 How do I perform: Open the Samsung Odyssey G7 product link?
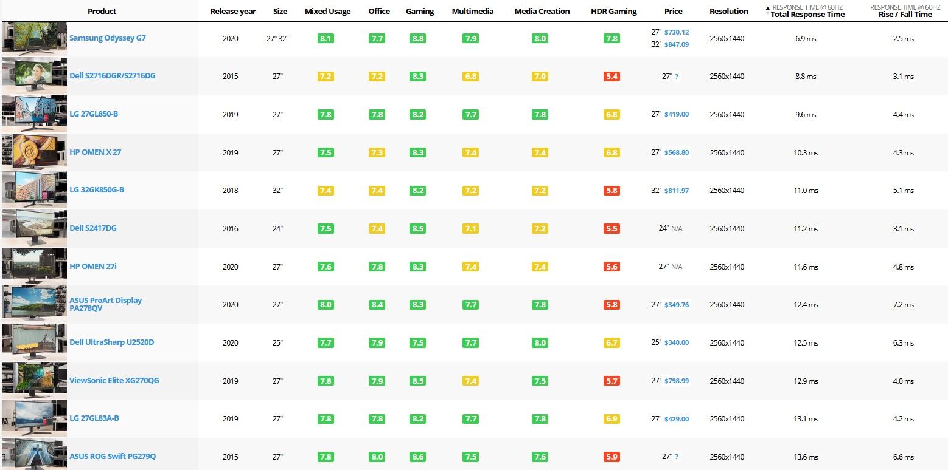tap(107, 38)
